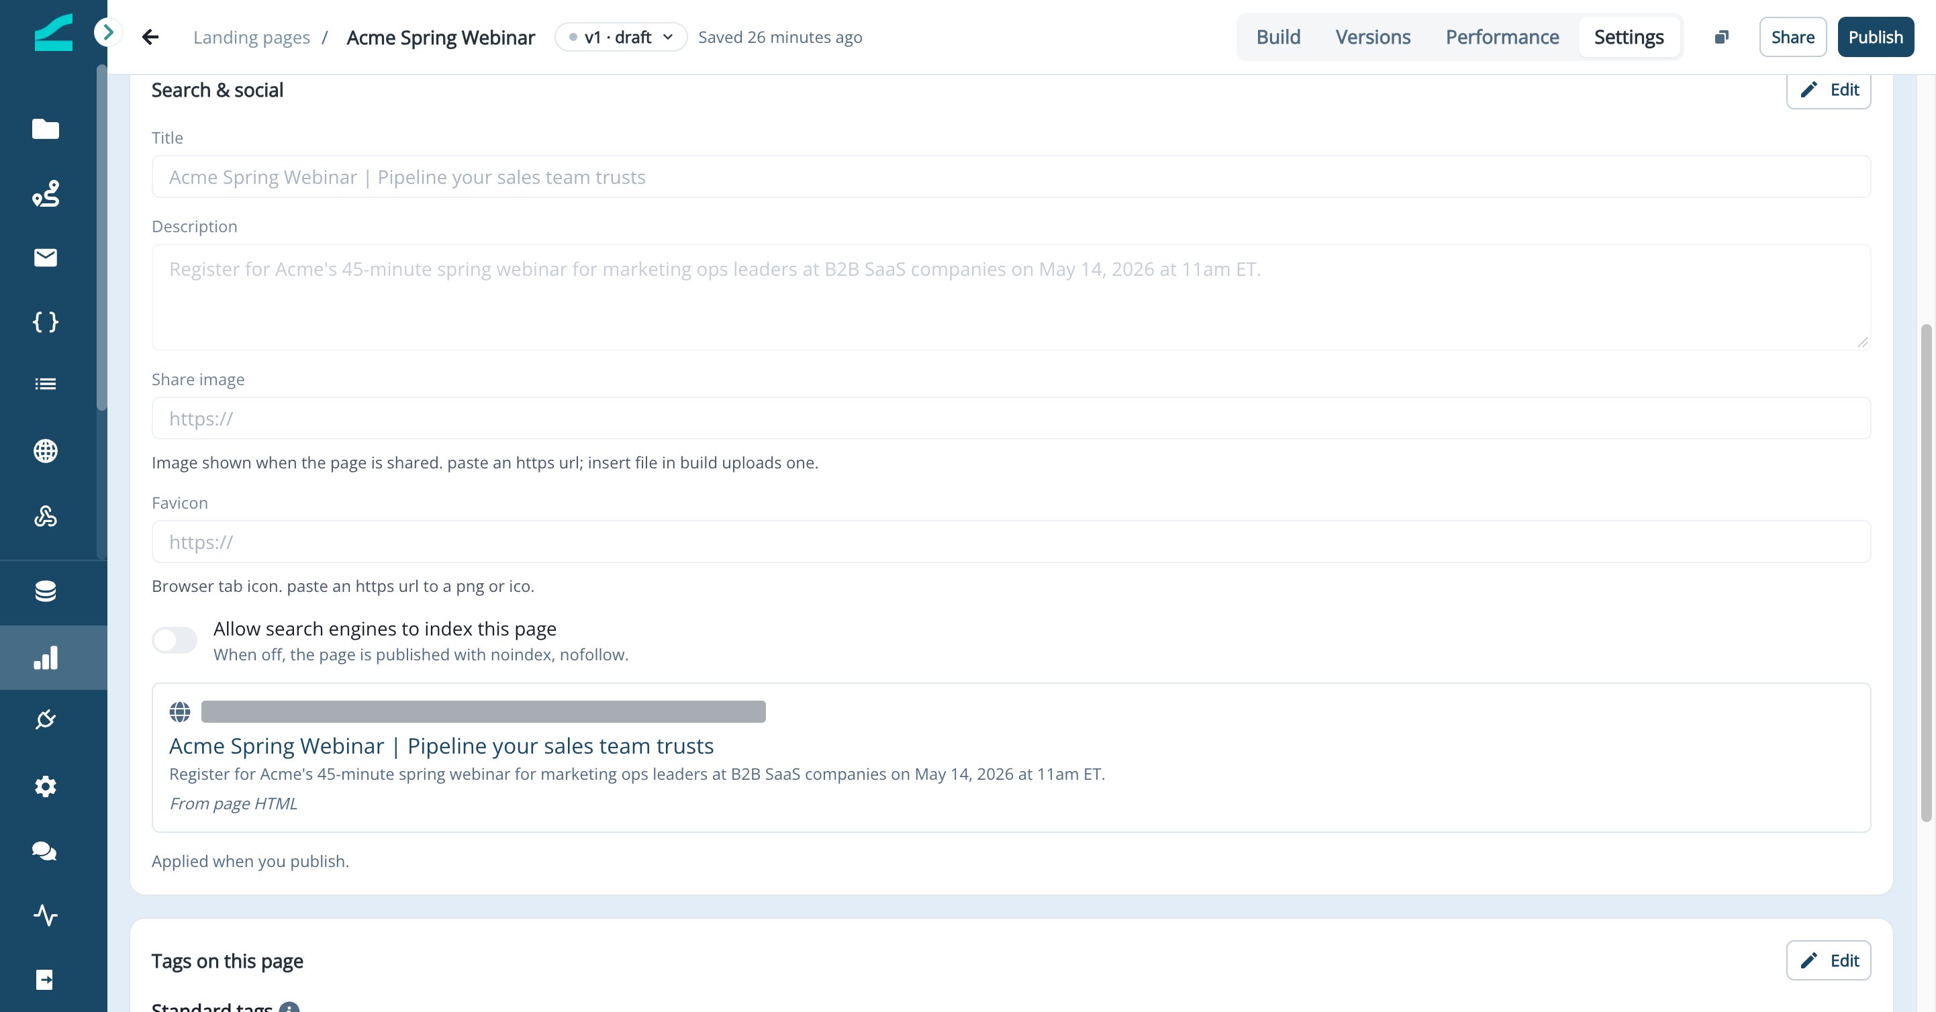
Task: Click the Title input field
Action: click(x=1011, y=176)
